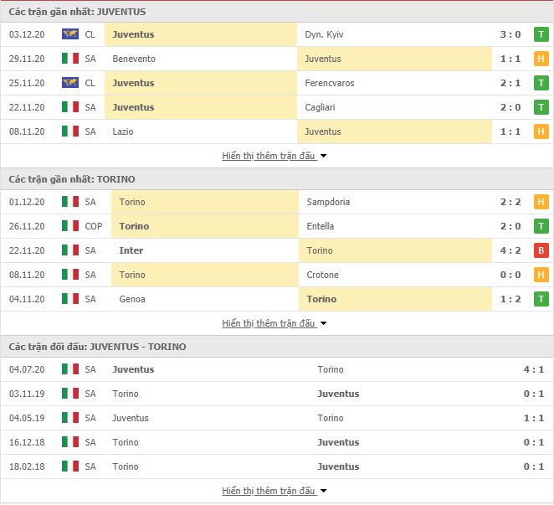Click the Sampdoria team name
554x505 pixels.
pyautogui.click(x=329, y=202)
